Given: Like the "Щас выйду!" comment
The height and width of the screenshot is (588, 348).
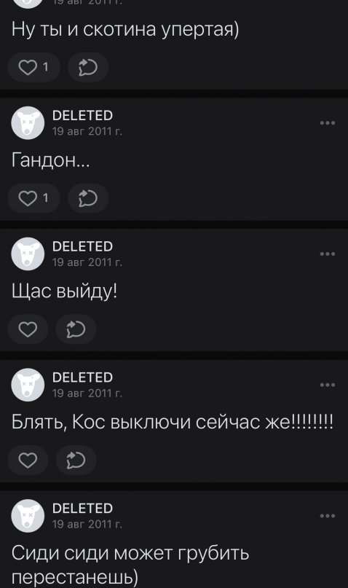Looking at the screenshot, I should [28, 329].
